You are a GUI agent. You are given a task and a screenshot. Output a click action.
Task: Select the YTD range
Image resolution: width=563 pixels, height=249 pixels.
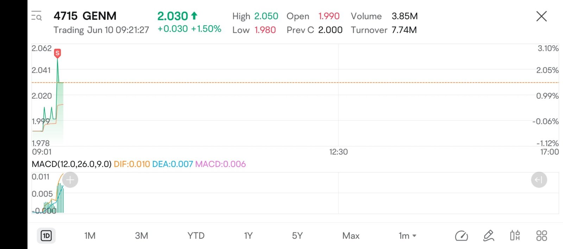click(x=196, y=236)
